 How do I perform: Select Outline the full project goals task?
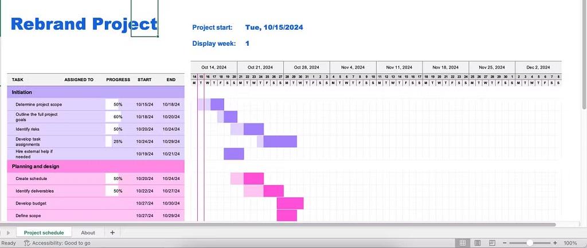[37, 117]
